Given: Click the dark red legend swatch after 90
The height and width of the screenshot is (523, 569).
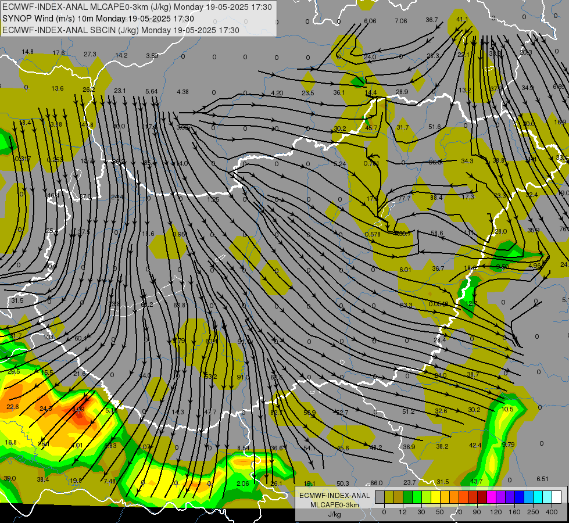Looking at the screenshot, I should [x=482, y=497].
